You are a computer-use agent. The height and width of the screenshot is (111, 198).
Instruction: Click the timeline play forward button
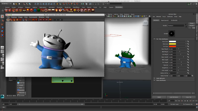click(x=188, y=101)
